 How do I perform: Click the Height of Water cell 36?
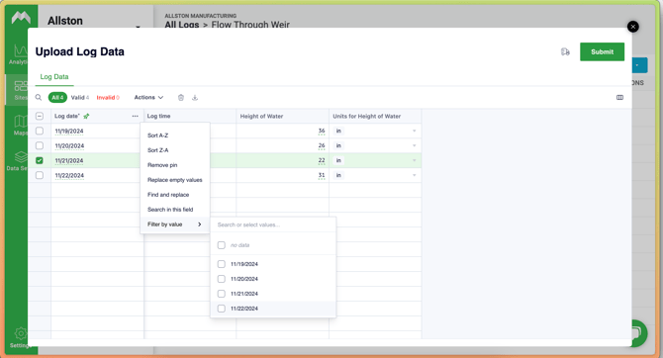point(282,131)
